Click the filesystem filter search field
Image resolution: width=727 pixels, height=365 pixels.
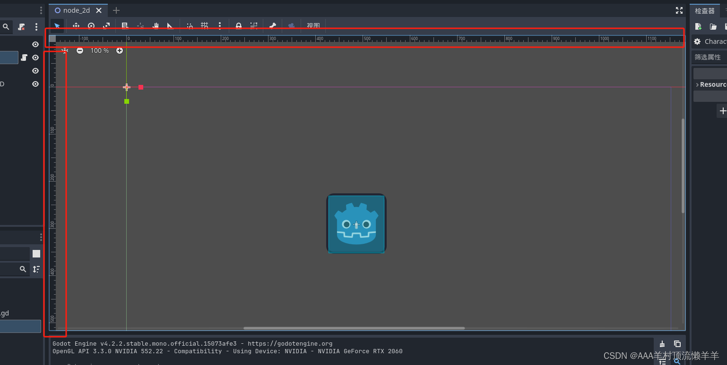[15, 269]
